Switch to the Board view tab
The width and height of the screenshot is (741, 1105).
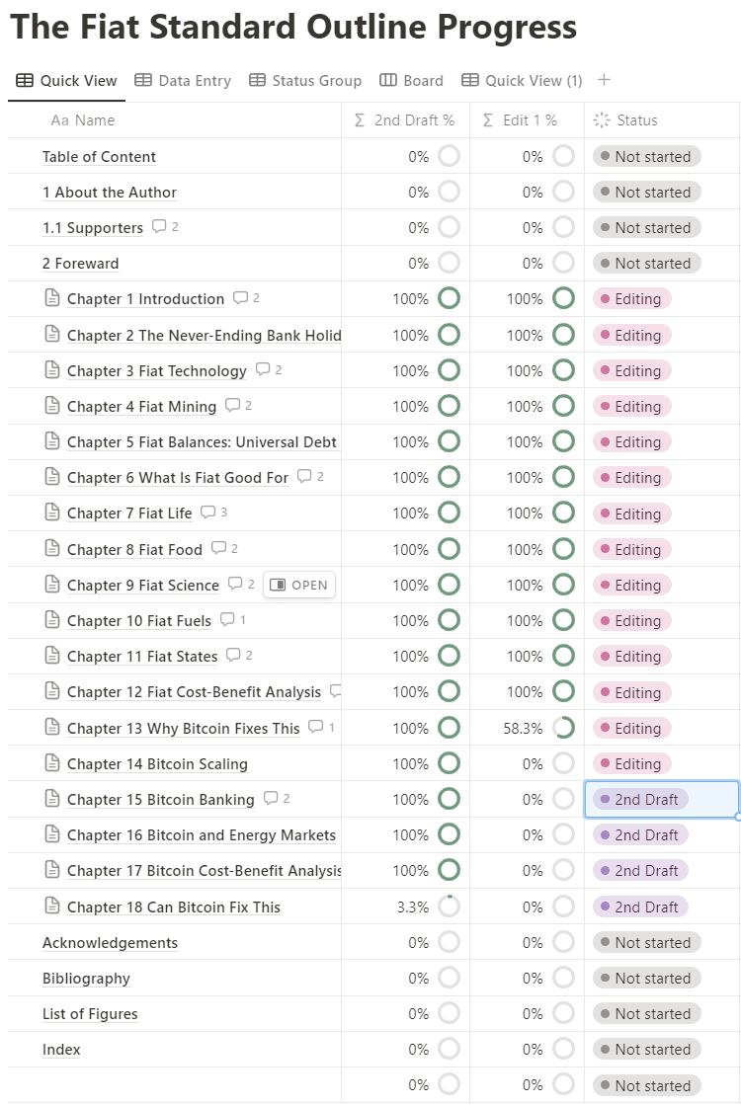(412, 80)
